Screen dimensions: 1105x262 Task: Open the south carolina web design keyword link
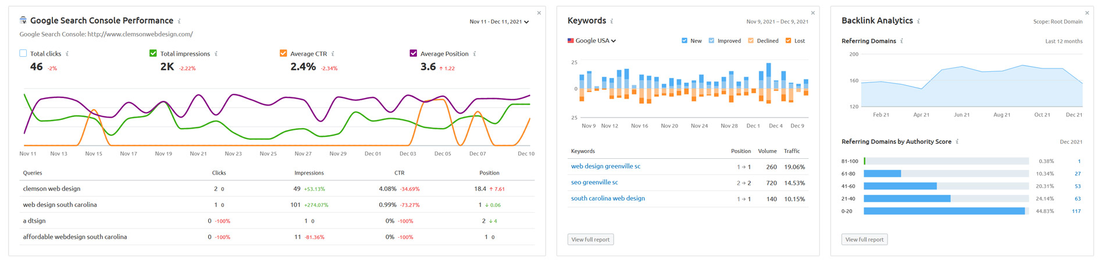608,198
